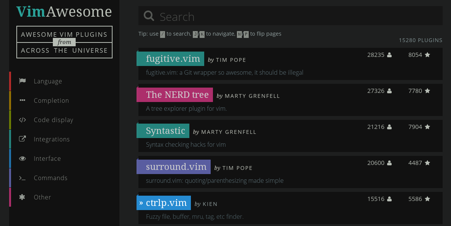Click the 7904 stars count

pyautogui.click(x=415, y=127)
